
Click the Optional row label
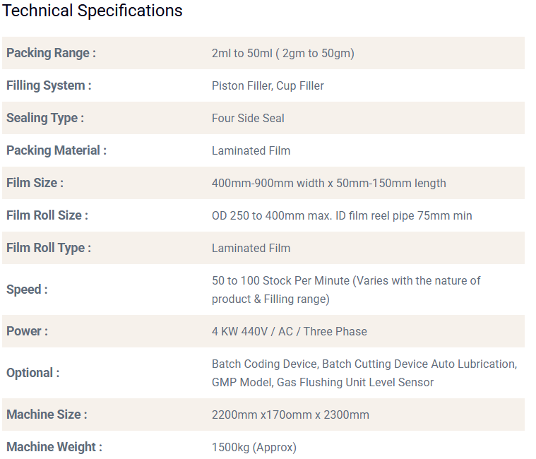(32, 373)
